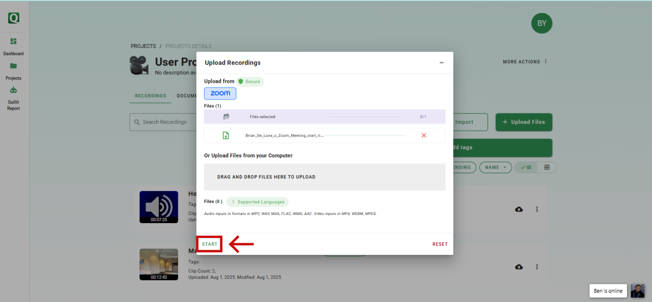This screenshot has height=302, width=652.
Task: Open Quillit Report in sidebar
Action: (x=14, y=98)
